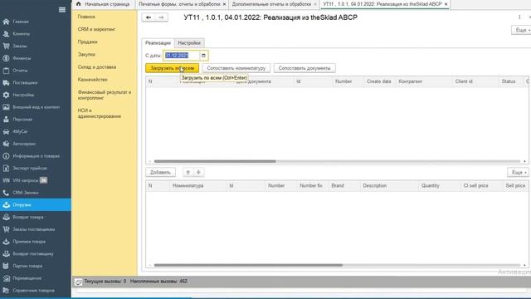Screen dimensions: 531x299
Task: Open the top Еще dropdown
Action: 521,30
